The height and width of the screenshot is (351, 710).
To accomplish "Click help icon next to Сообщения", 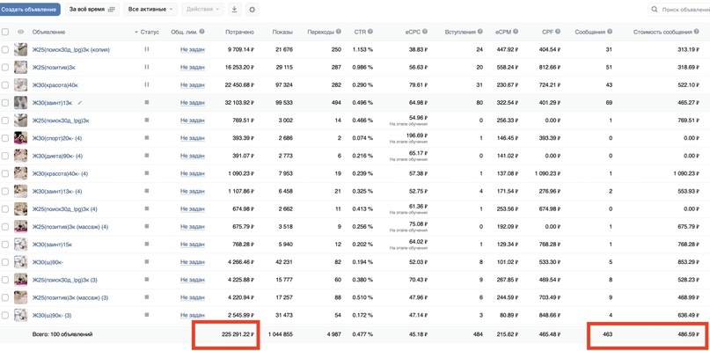I will coord(610,32).
